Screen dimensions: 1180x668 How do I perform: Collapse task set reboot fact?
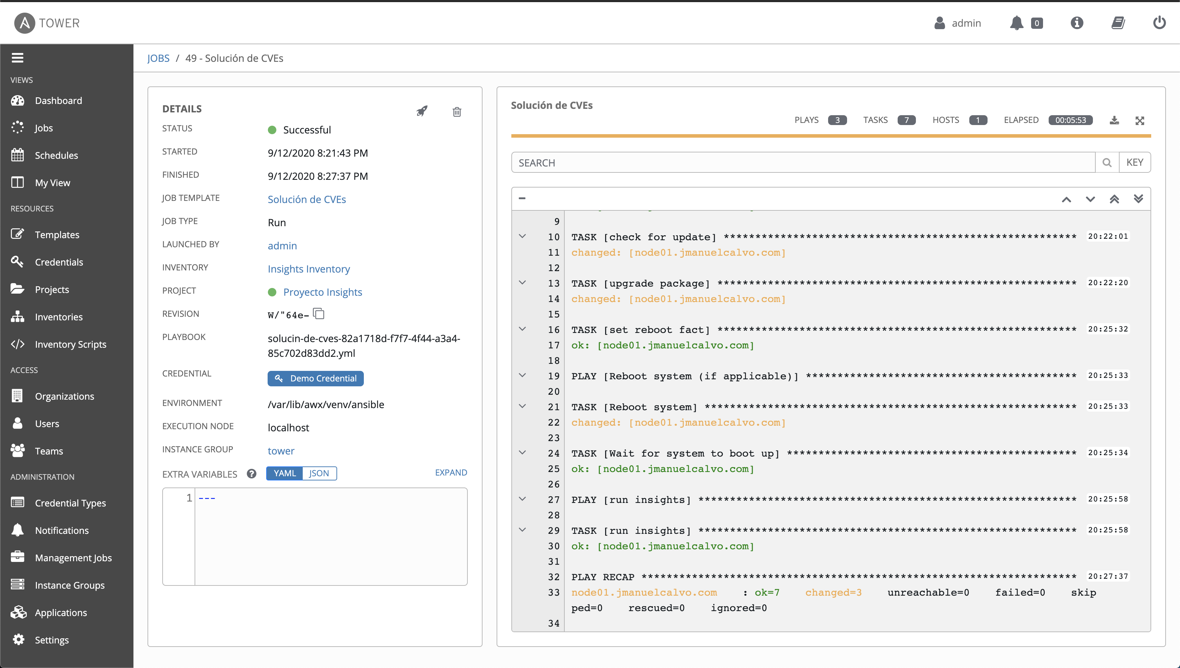coord(522,329)
